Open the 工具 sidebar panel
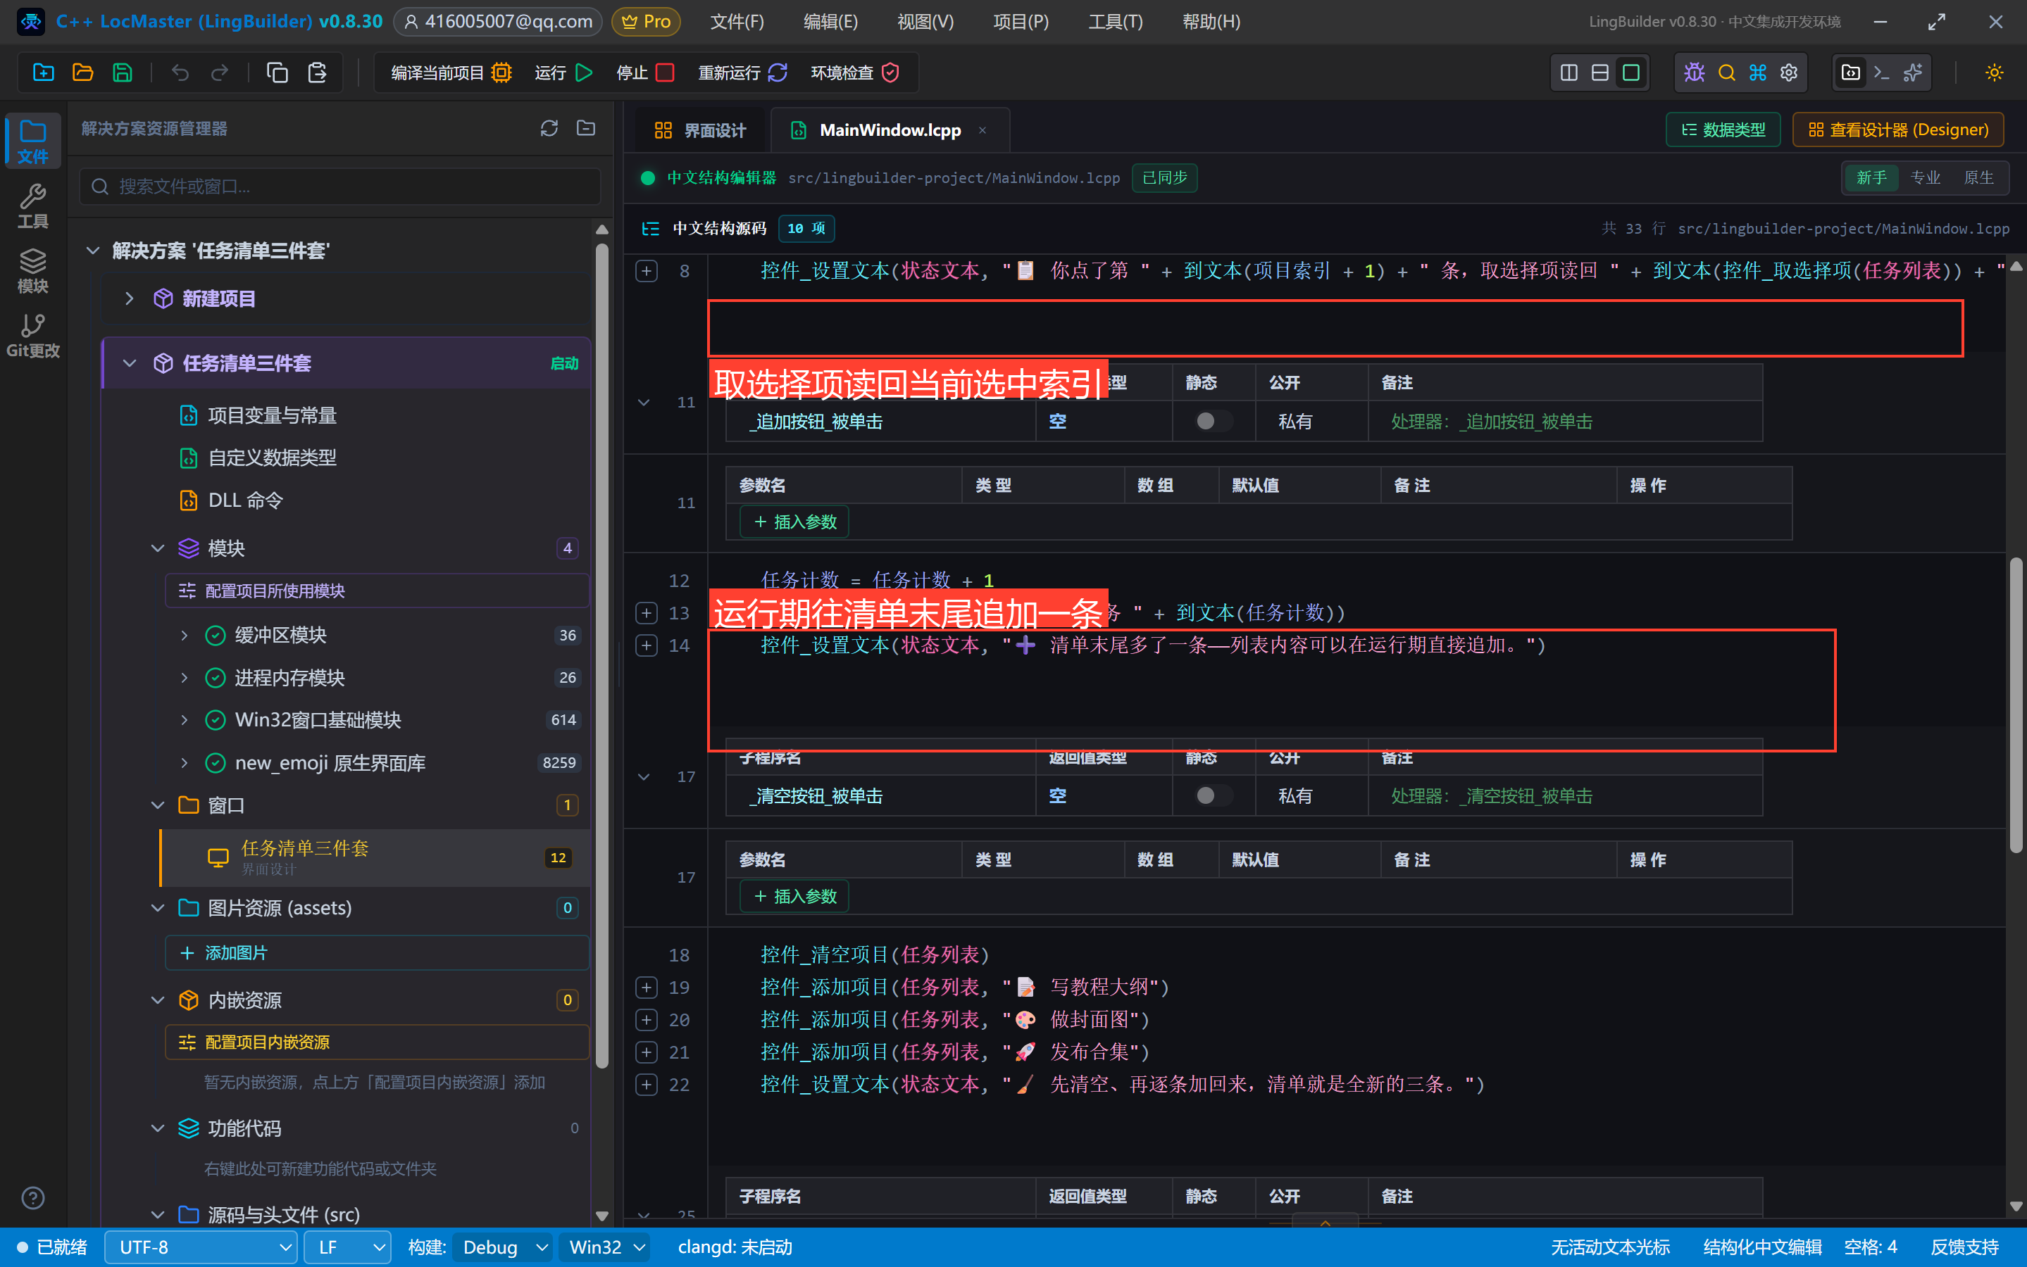Screen dimensions: 2027x1267 (32, 207)
